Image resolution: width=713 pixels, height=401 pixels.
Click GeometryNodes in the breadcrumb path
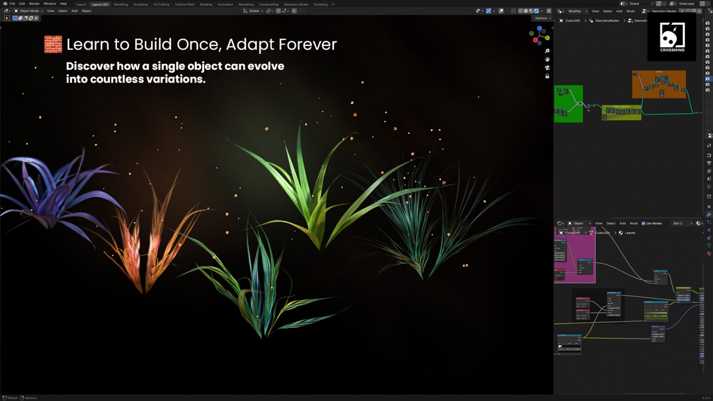(x=607, y=20)
